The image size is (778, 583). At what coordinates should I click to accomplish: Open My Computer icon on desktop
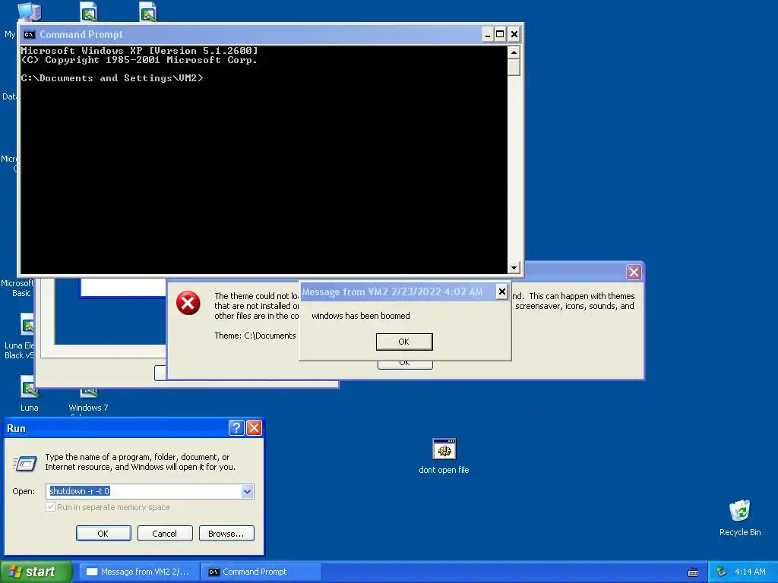tap(30, 11)
